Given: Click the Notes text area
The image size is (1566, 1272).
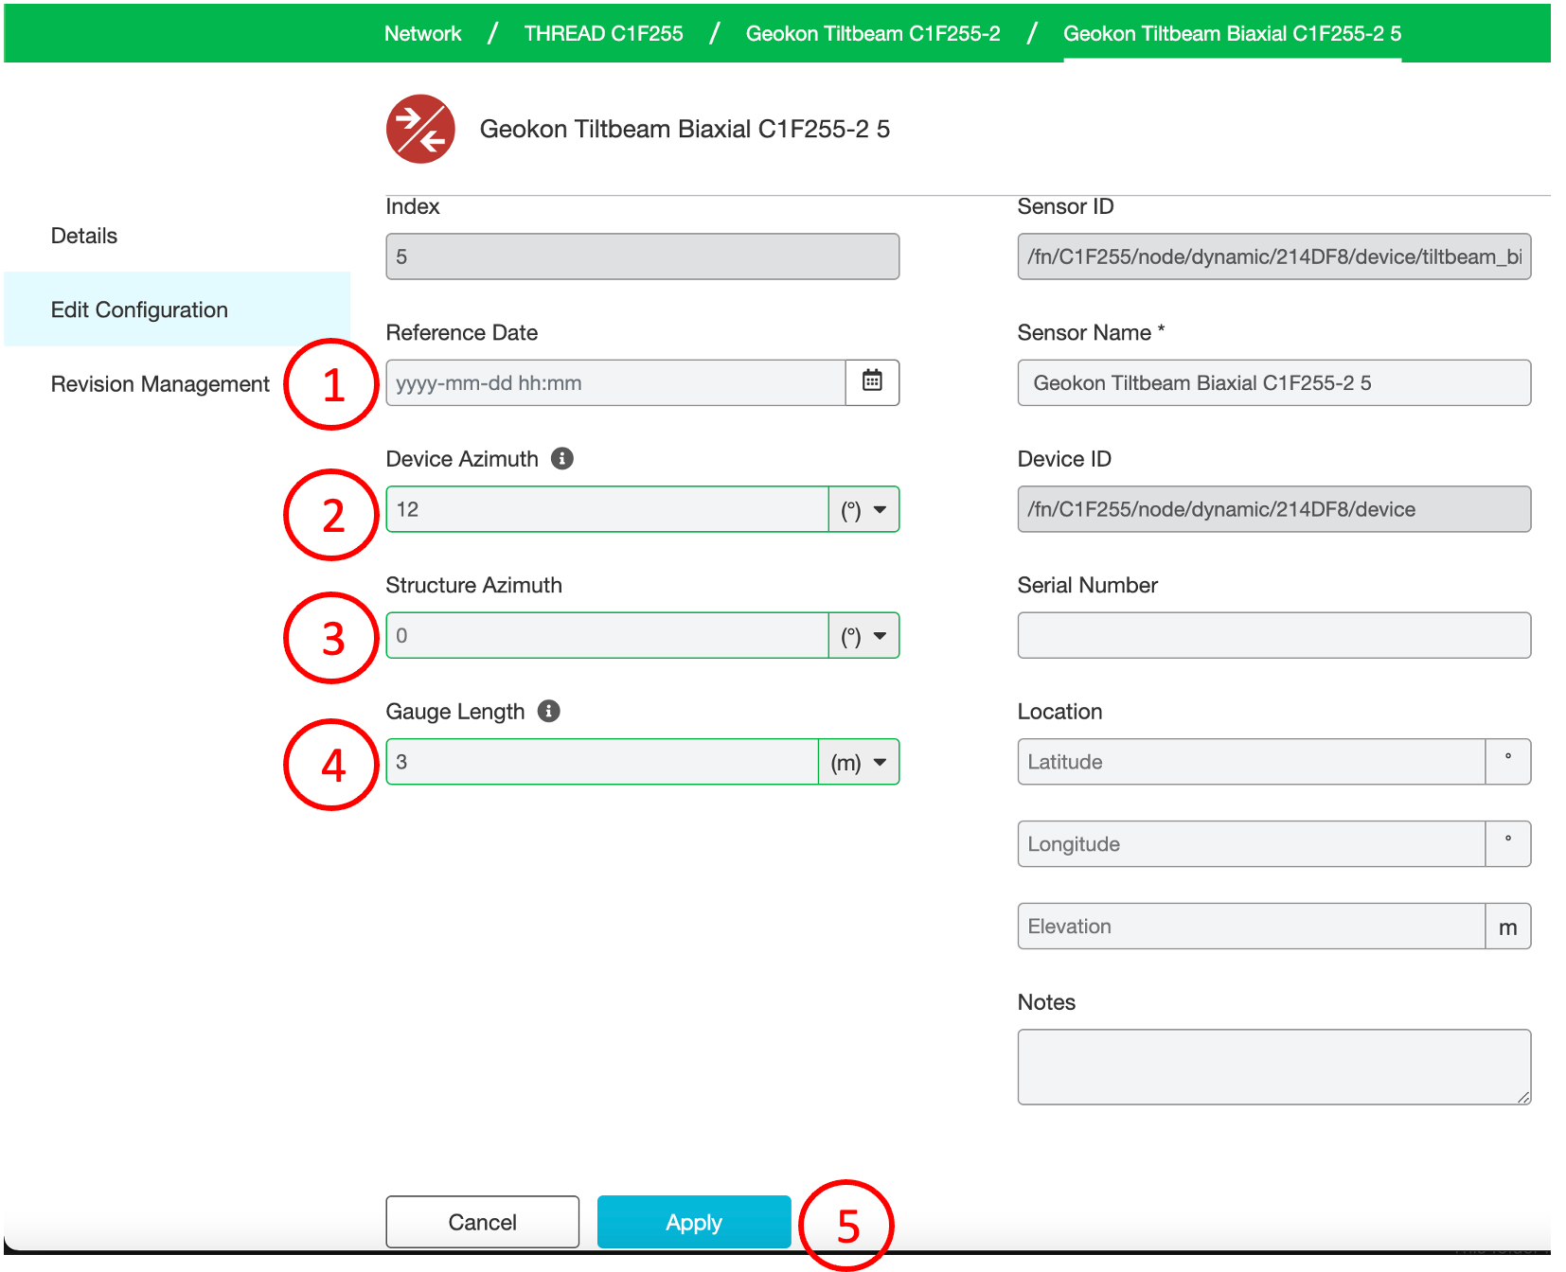Looking at the screenshot, I should coord(1273,1067).
